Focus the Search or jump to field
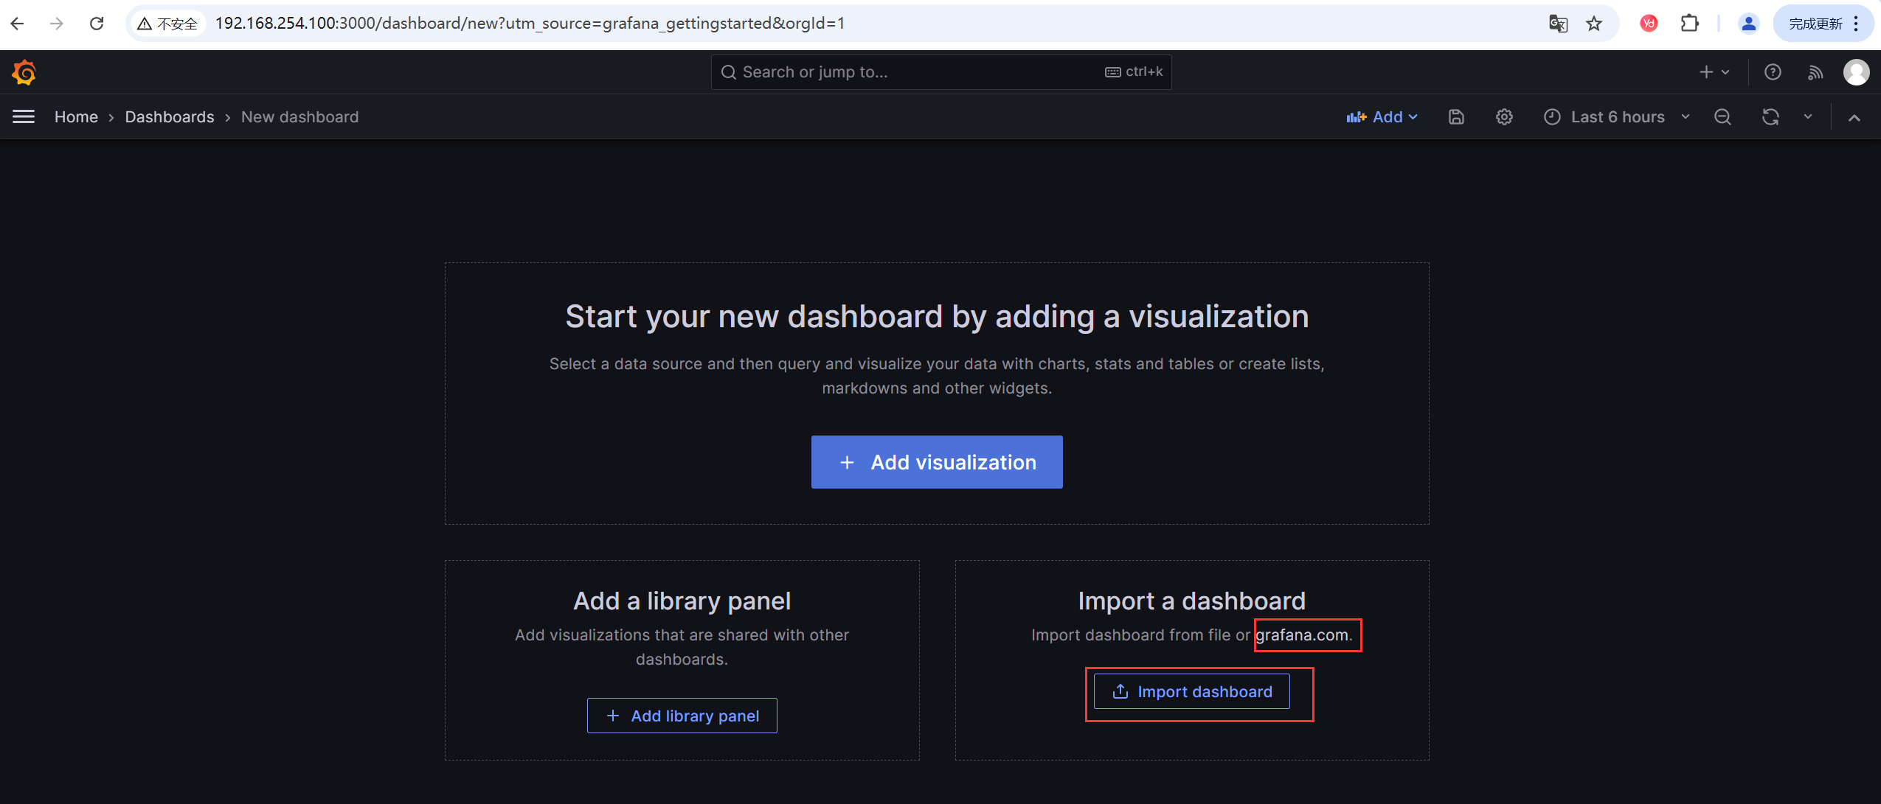1881x804 pixels. click(x=915, y=72)
